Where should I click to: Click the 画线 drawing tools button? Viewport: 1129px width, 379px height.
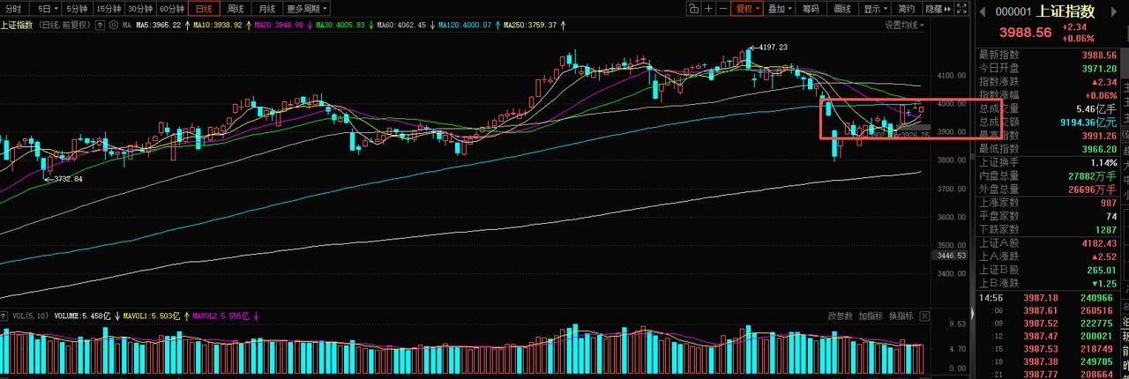(842, 9)
